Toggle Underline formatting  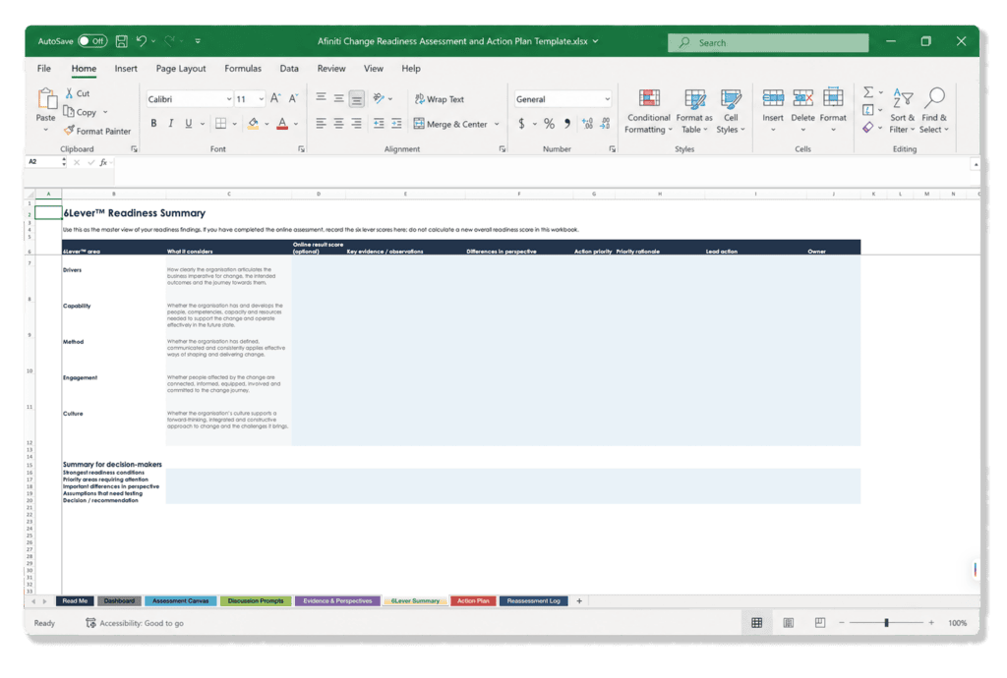(188, 123)
